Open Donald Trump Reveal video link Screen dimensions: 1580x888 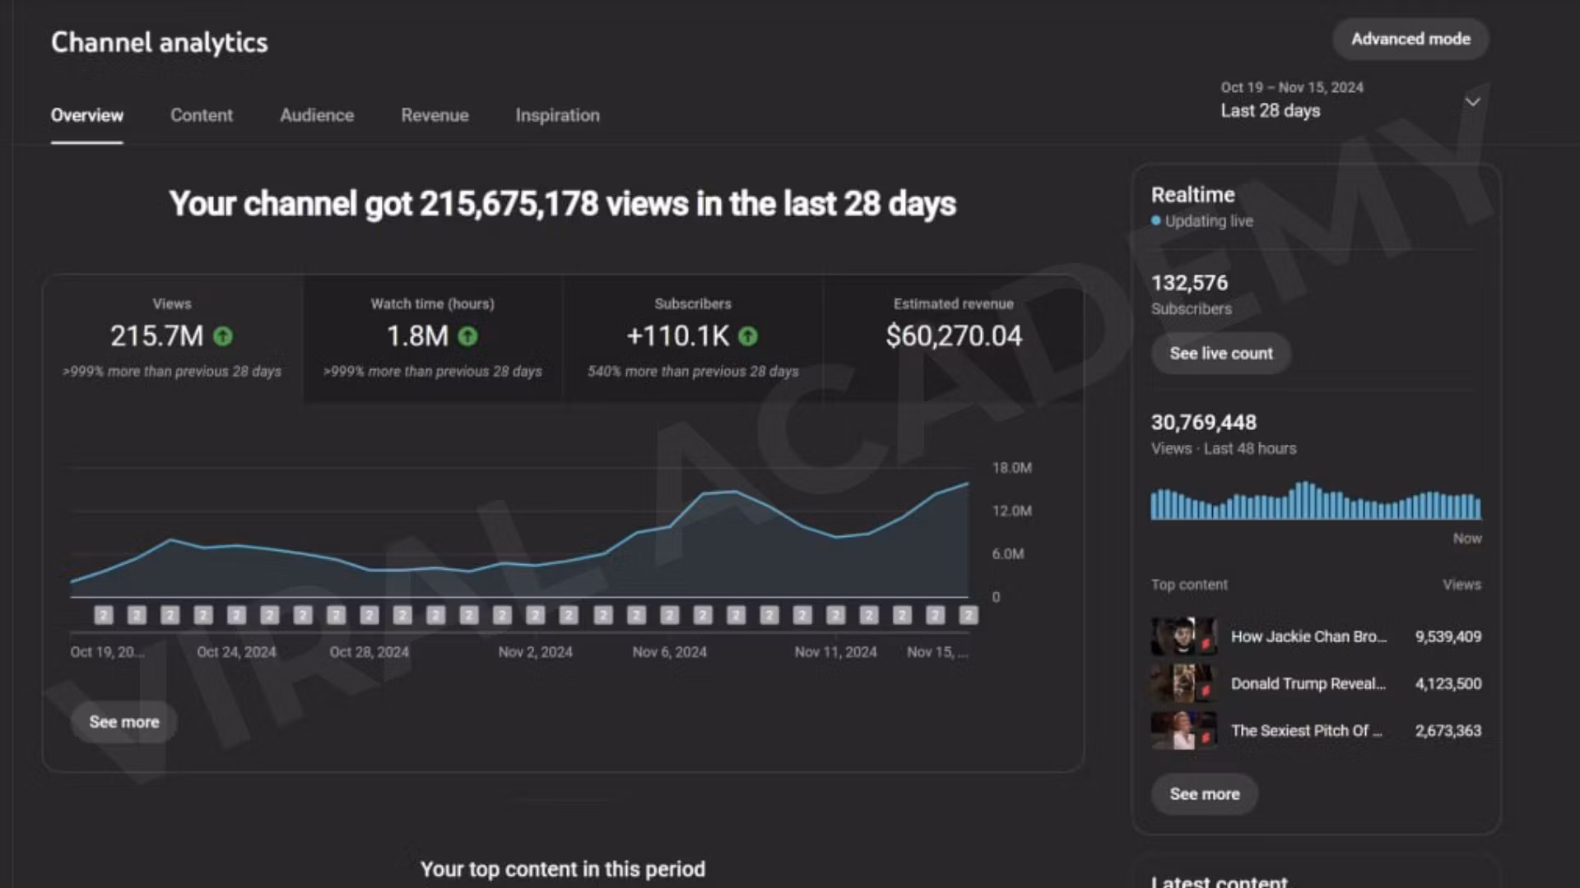click(x=1308, y=683)
